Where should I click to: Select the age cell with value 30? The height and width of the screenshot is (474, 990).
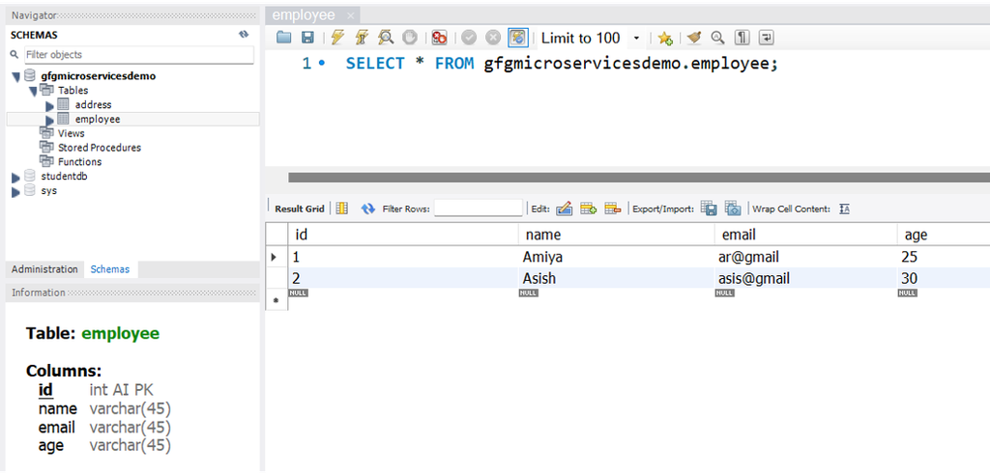click(944, 278)
